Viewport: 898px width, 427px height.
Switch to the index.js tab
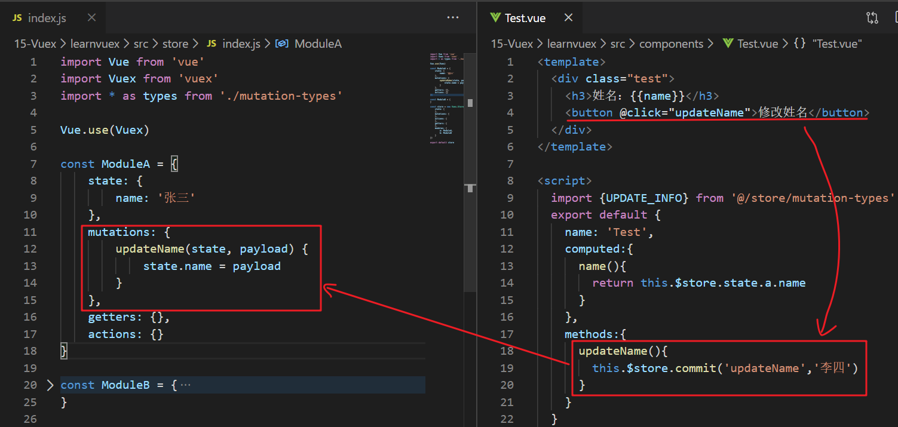47,18
